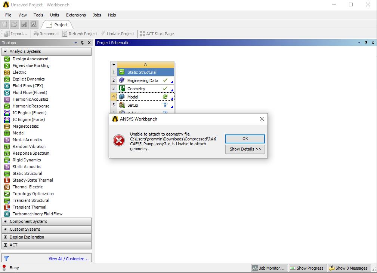Expand the Custom Systems section
This screenshot has width=377, height=273.
5,230
